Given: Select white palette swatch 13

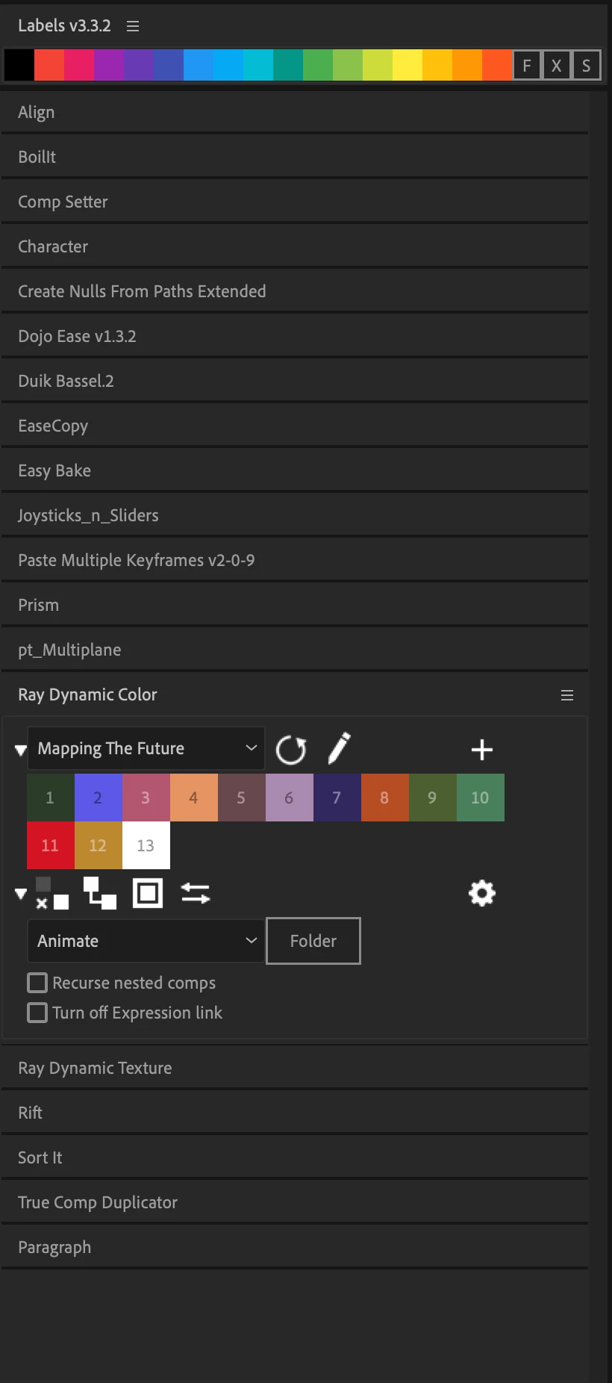Looking at the screenshot, I should pyautogui.click(x=146, y=845).
